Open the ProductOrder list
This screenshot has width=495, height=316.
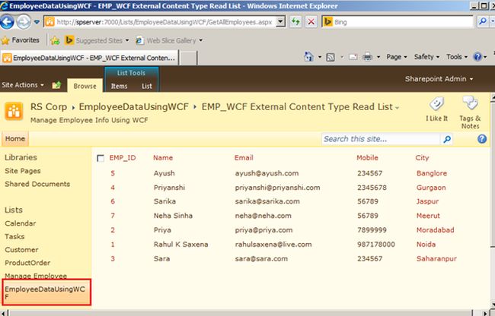click(x=27, y=263)
